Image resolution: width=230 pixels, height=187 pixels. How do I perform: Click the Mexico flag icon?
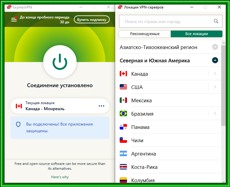(x=123, y=100)
